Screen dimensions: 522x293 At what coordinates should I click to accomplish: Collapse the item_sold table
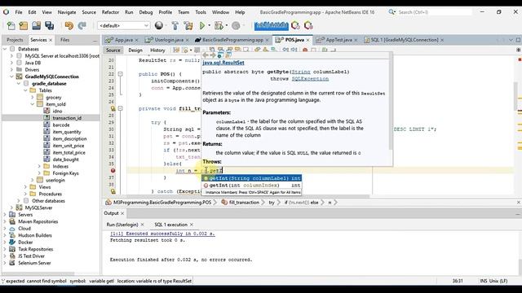pos(33,104)
